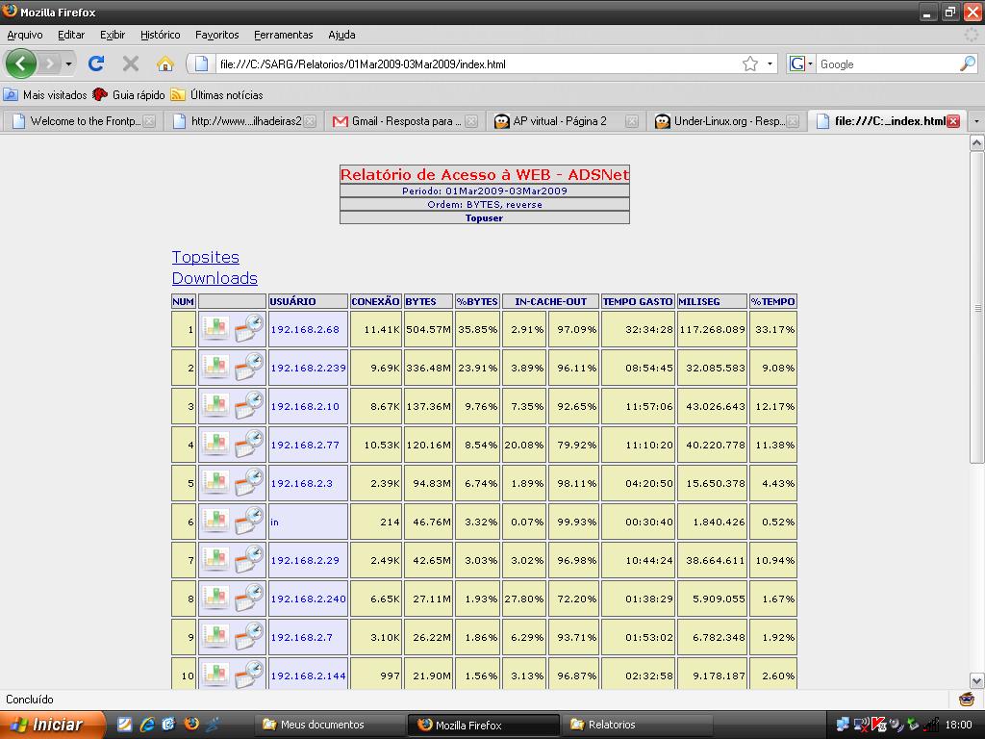Open the Editar menu

coord(71,35)
